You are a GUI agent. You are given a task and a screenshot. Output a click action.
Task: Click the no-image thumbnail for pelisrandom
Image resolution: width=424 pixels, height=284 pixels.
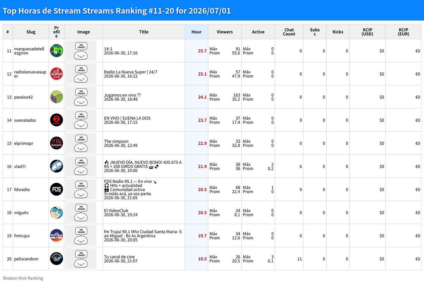pyautogui.click(x=81, y=259)
